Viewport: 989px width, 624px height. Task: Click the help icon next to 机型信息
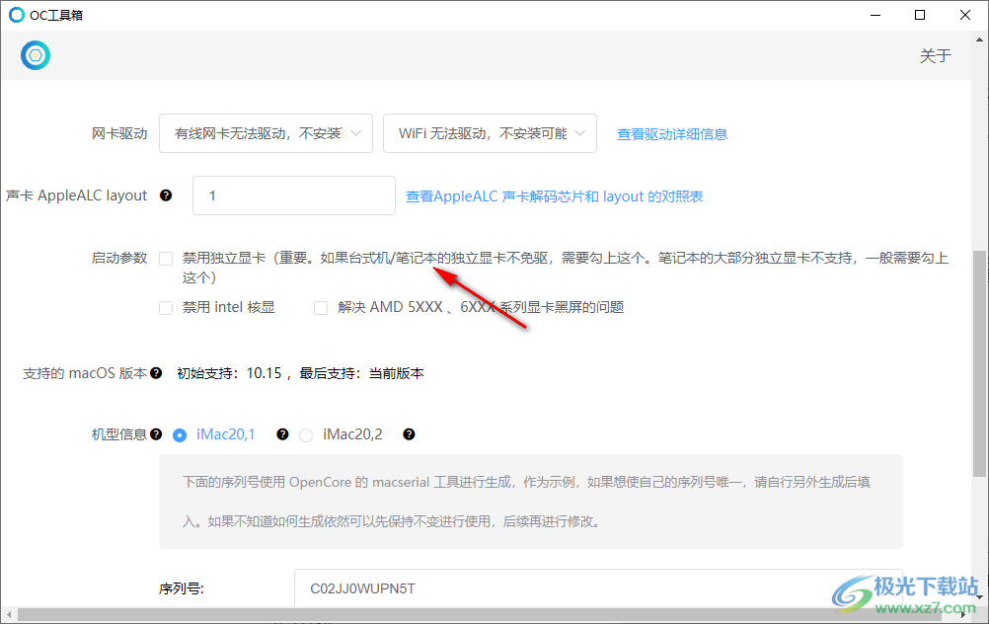(x=156, y=434)
